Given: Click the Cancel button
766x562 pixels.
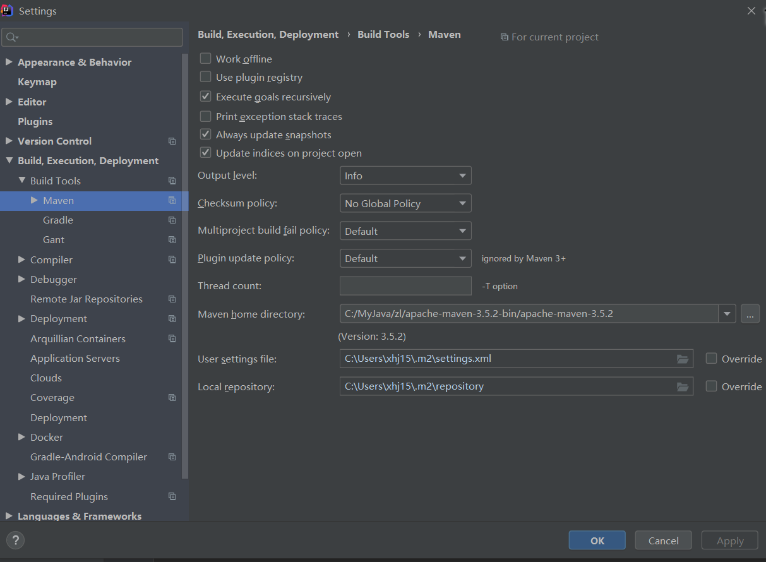Looking at the screenshot, I should (664, 541).
